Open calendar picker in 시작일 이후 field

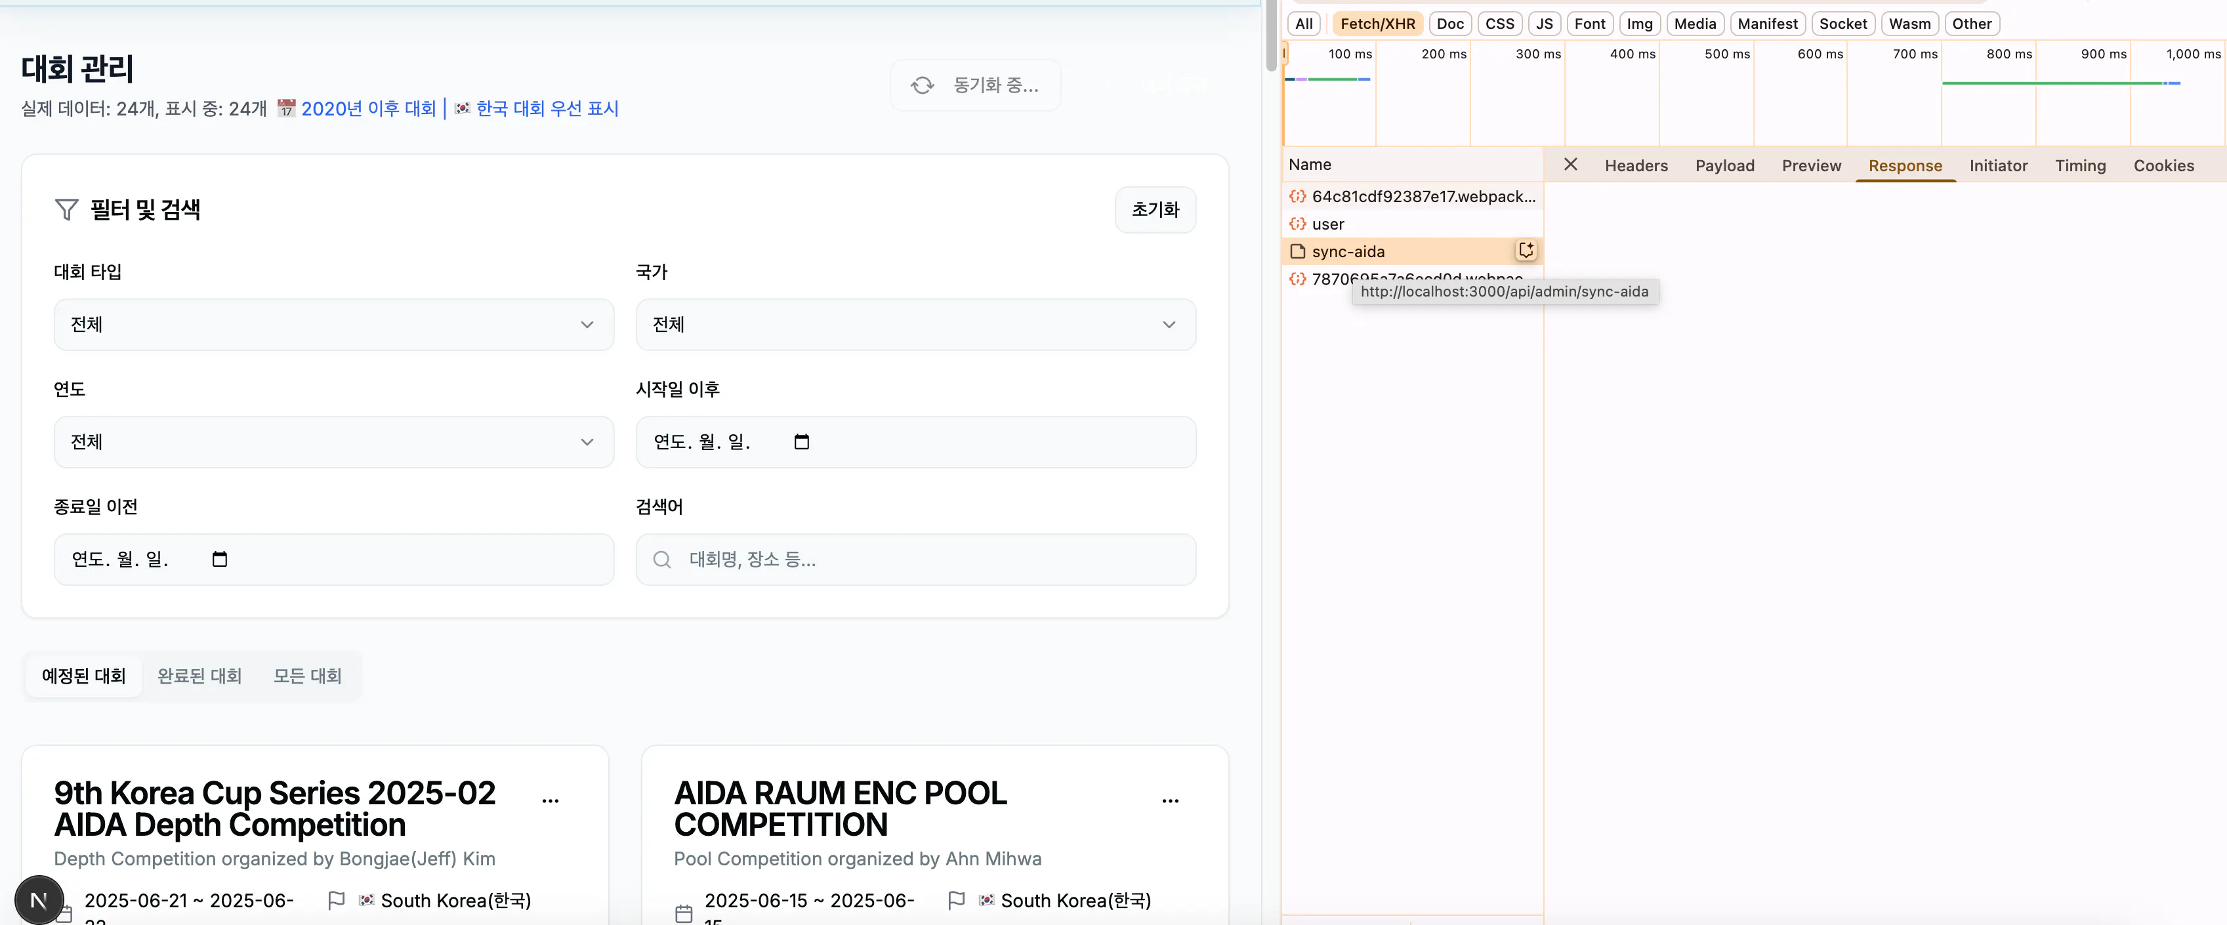pyautogui.click(x=801, y=442)
